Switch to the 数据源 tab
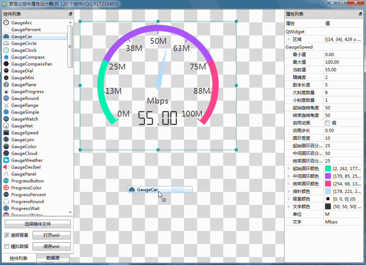Screen dimensions: 366x265 pos(53,258)
